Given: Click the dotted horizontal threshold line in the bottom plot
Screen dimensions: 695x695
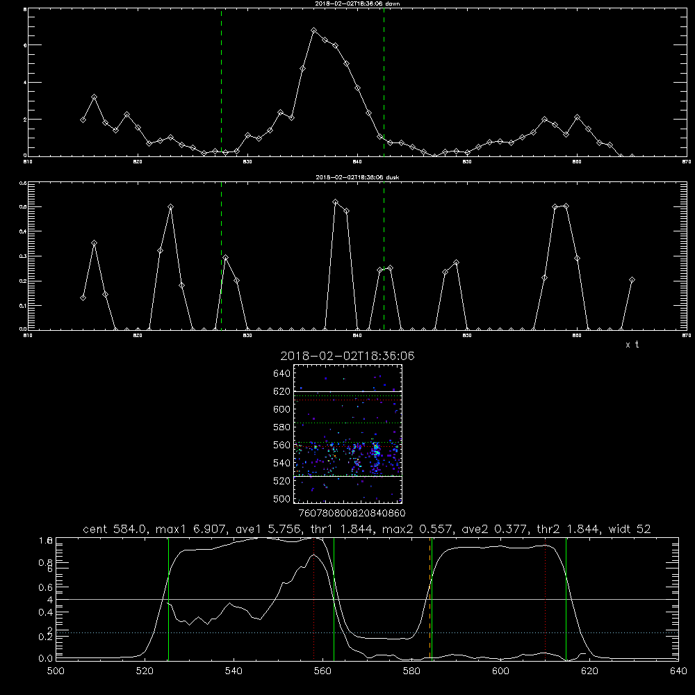Looking at the screenshot, I should click(x=367, y=633).
